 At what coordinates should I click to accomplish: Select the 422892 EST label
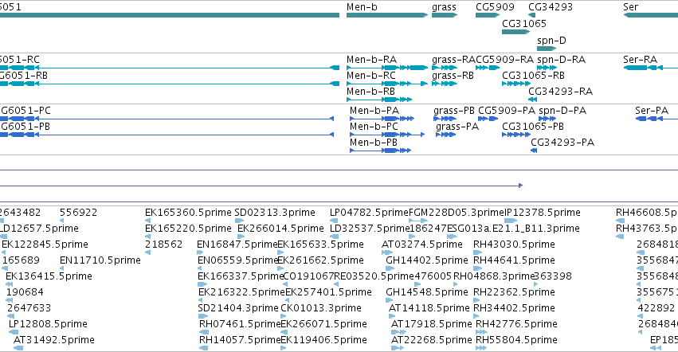pyautogui.click(x=656, y=308)
